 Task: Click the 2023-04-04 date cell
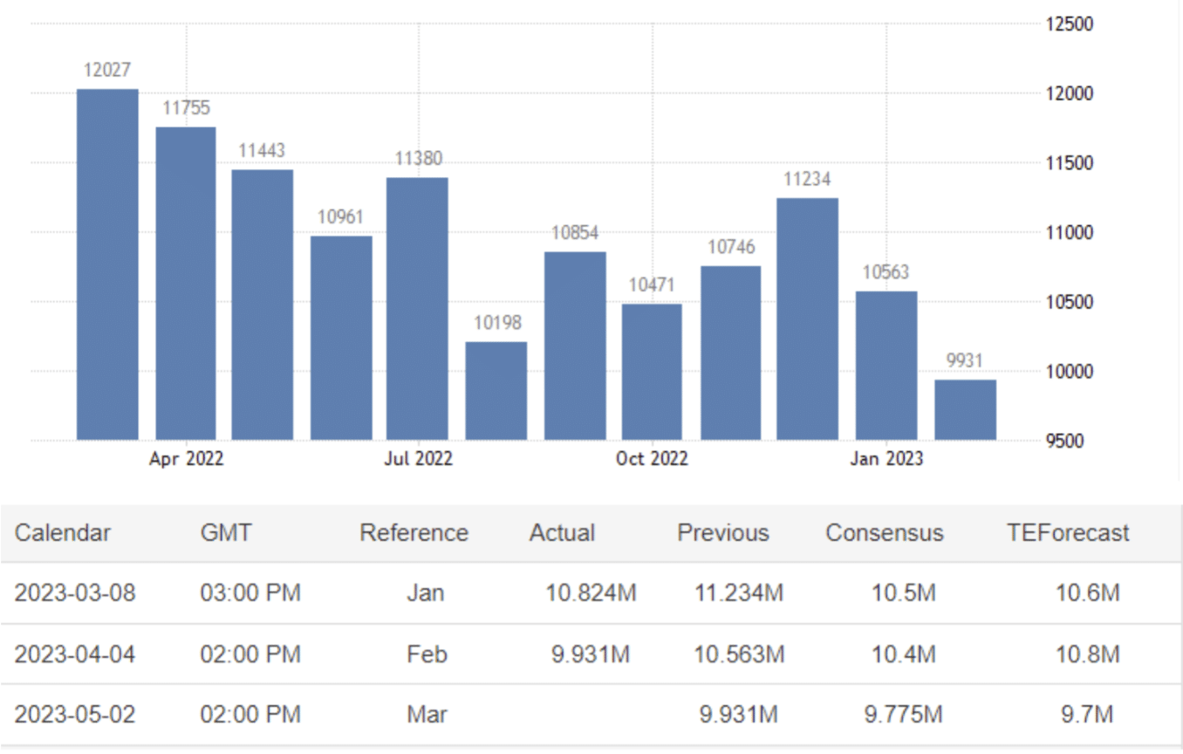click(75, 655)
